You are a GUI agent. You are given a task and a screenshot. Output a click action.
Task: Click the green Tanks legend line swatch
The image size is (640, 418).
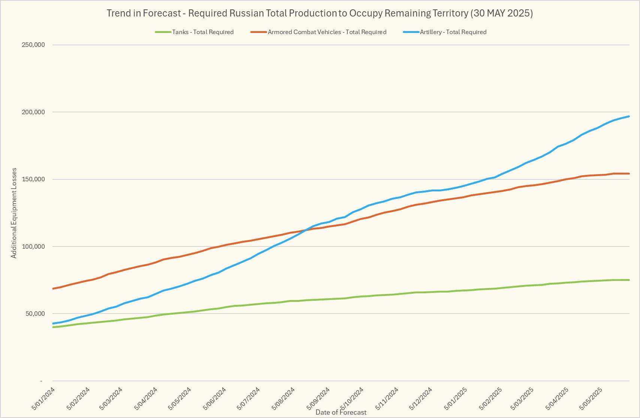coord(163,32)
